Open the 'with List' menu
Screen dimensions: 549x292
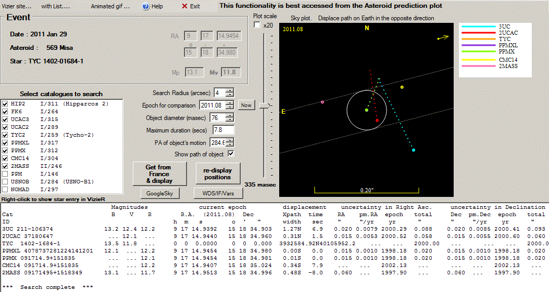pos(55,6)
